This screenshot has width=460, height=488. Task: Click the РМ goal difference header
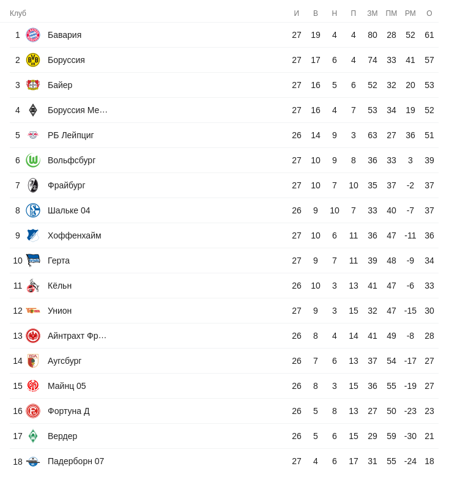pyautogui.click(x=410, y=13)
